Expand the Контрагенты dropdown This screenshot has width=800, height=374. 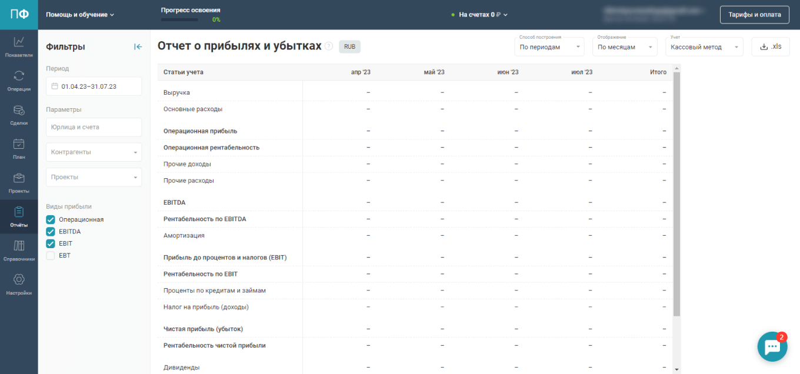[94, 152]
